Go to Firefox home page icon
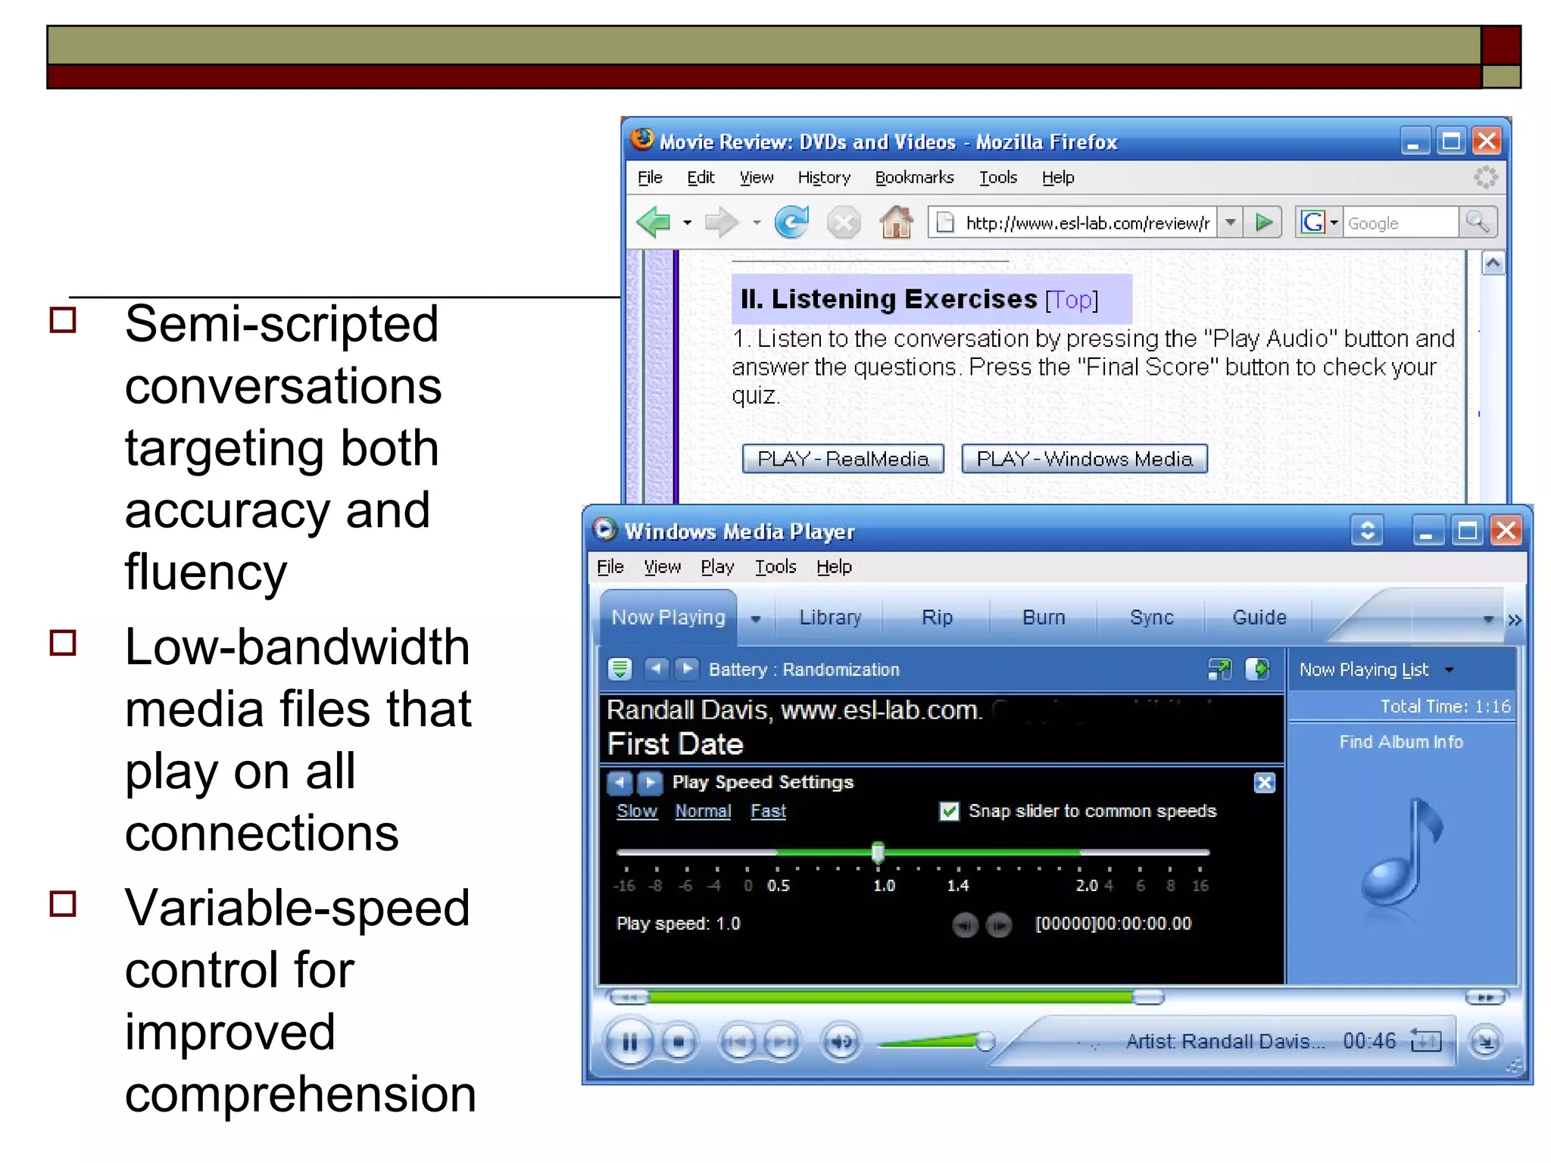 point(896,223)
